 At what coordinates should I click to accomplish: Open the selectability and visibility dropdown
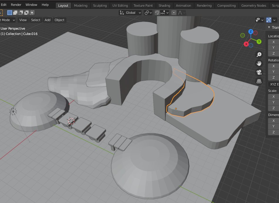click(x=260, y=20)
